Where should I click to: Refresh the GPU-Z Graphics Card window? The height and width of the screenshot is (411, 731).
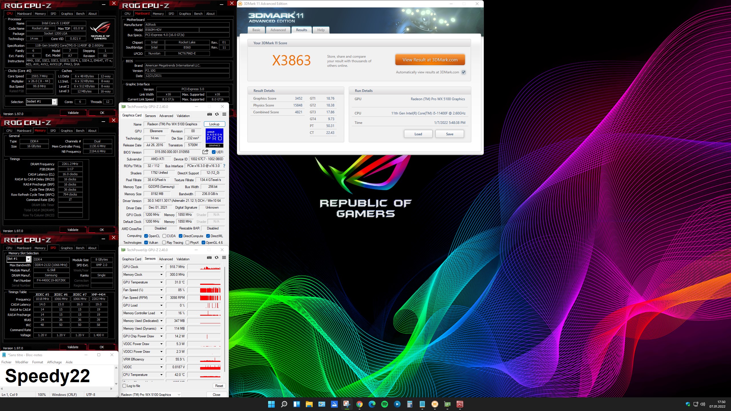point(217,114)
